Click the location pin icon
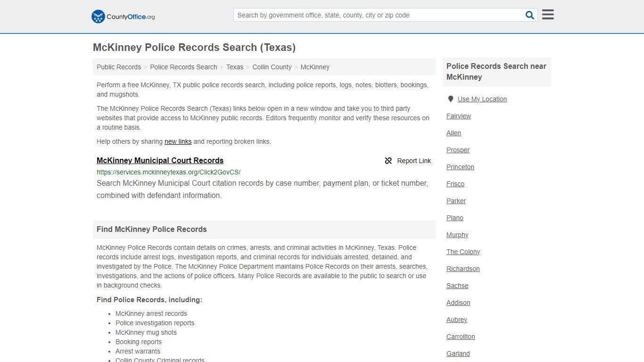Image resolution: width=644 pixels, height=362 pixels. pyautogui.click(x=451, y=99)
